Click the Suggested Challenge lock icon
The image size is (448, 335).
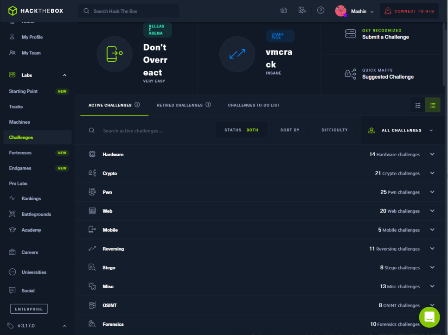pyautogui.click(x=350, y=74)
